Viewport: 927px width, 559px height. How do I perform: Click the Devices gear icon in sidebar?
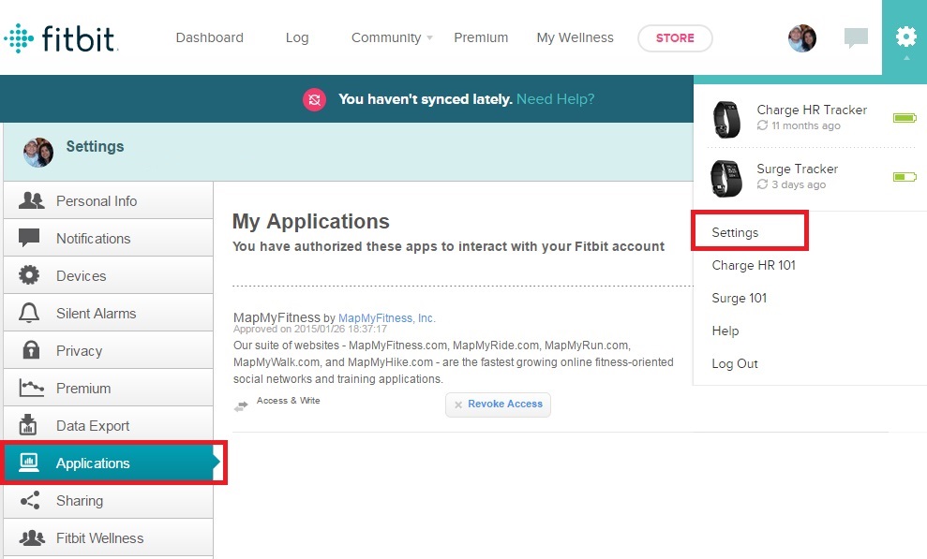[x=29, y=275]
